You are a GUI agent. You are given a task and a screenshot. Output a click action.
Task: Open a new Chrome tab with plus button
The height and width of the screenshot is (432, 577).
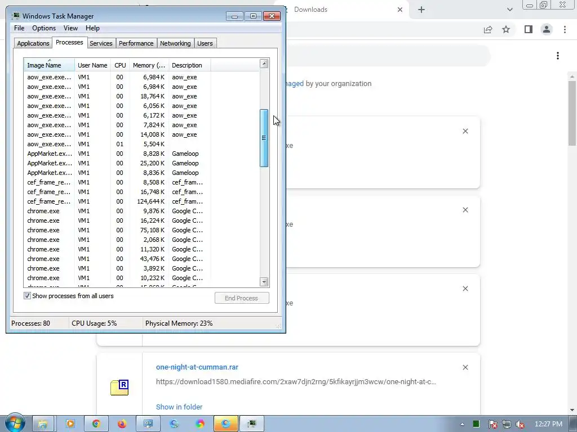click(421, 10)
